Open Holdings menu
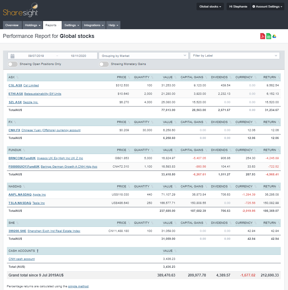This screenshot has width=288, height=290. point(33,25)
